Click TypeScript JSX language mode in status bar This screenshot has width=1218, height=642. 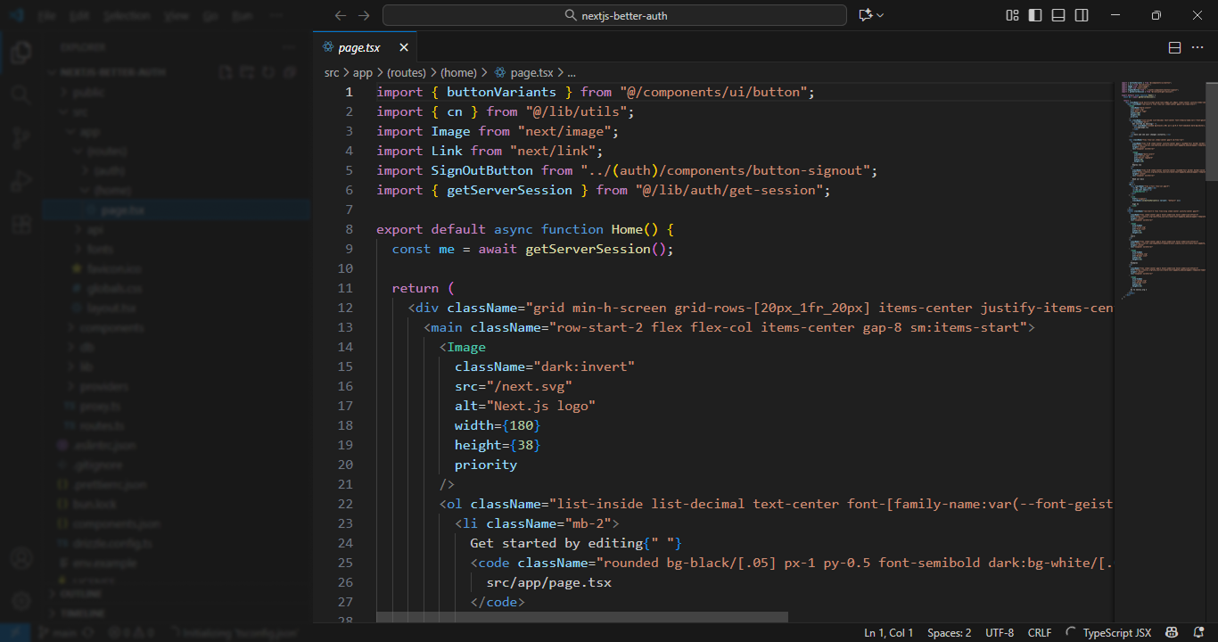click(1116, 632)
